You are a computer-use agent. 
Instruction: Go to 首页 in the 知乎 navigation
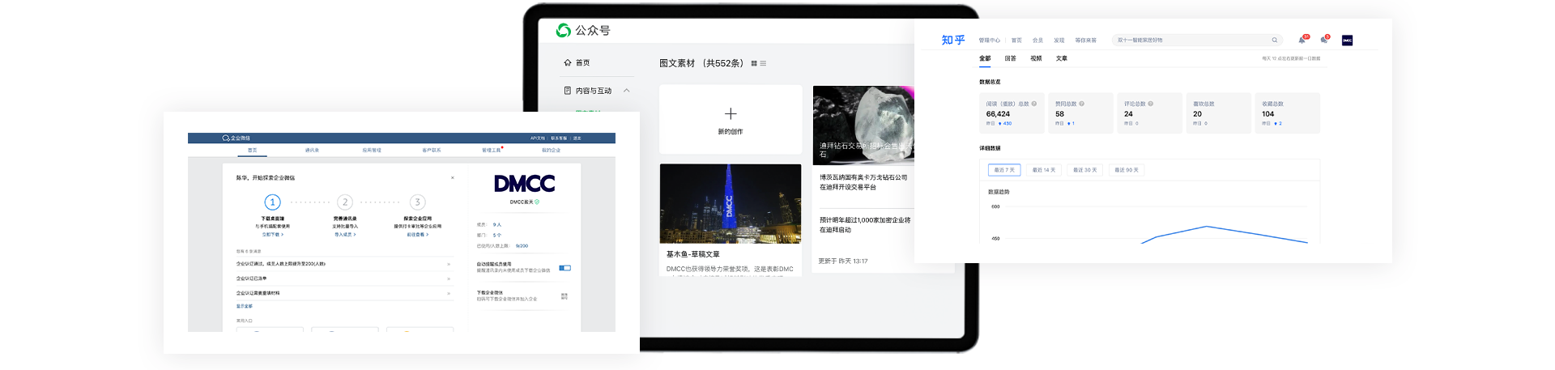[1016, 40]
